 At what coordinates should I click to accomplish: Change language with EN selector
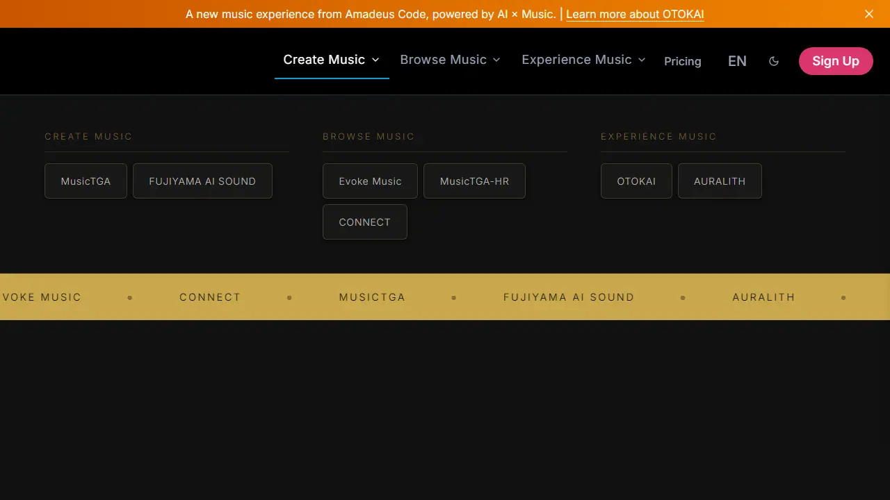tap(737, 61)
